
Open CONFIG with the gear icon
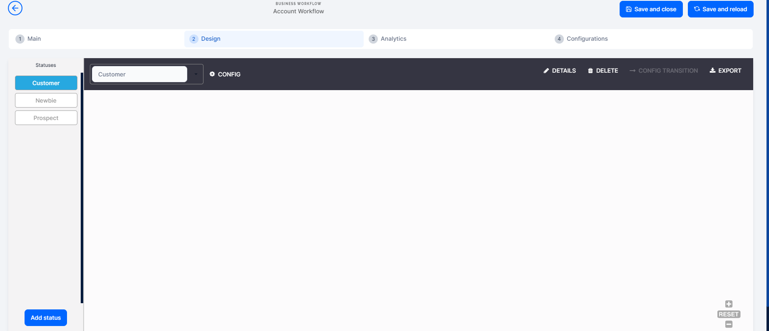pos(225,74)
